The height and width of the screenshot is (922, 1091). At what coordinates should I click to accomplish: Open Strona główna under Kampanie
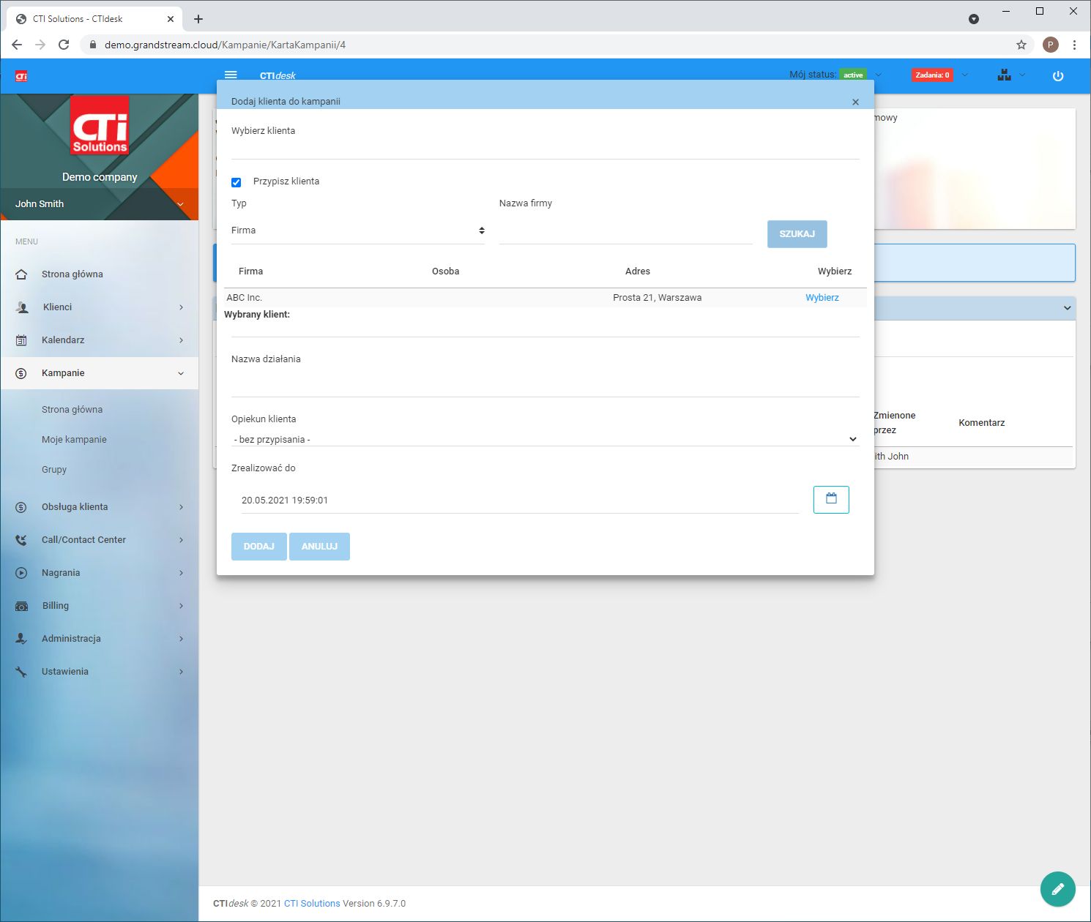tap(72, 410)
